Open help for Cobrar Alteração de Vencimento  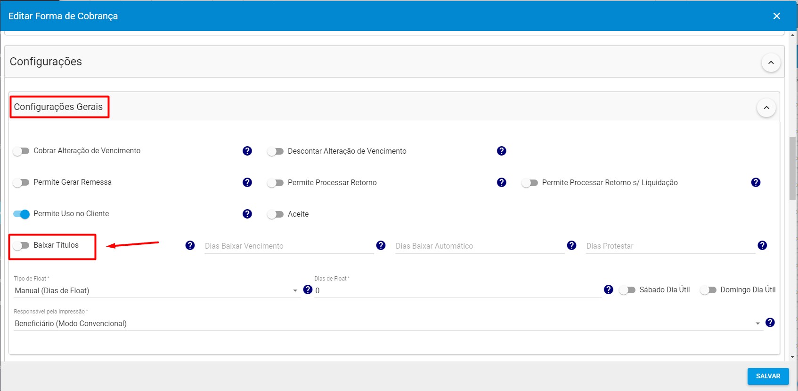point(247,151)
